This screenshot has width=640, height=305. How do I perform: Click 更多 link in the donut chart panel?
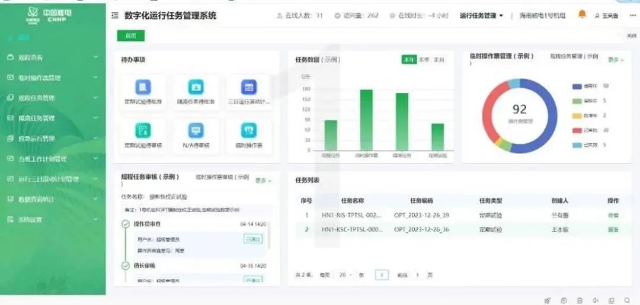[615, 60]
